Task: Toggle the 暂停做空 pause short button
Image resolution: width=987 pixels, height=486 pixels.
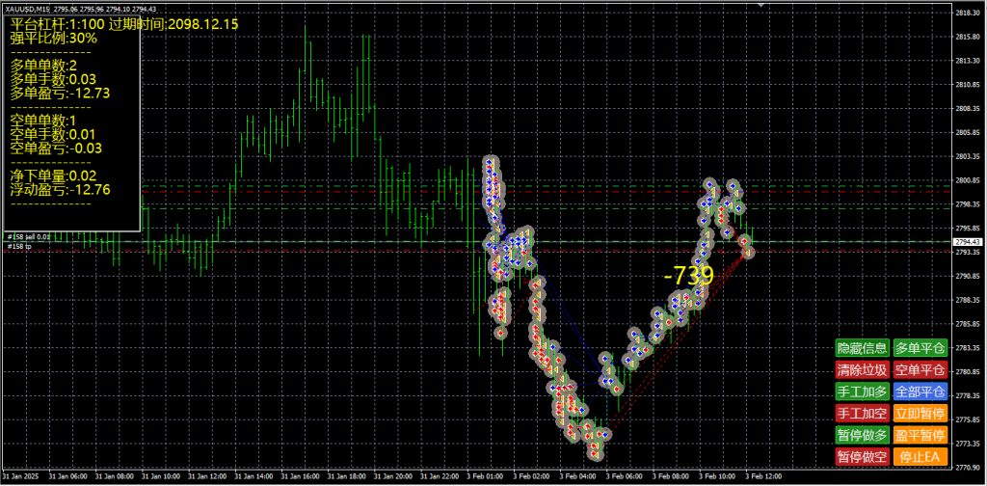Action: (862, 456)
